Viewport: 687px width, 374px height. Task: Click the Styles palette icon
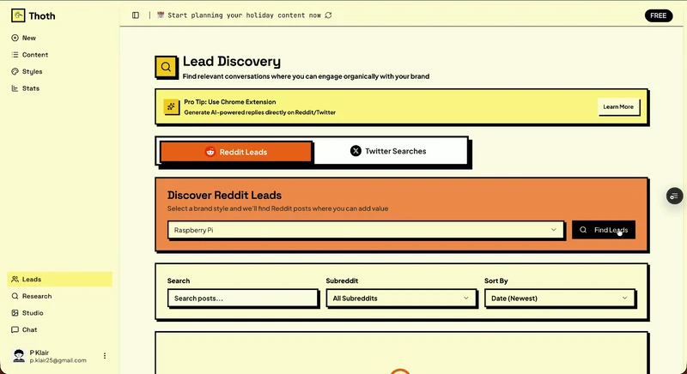click(x=15, y=71)
